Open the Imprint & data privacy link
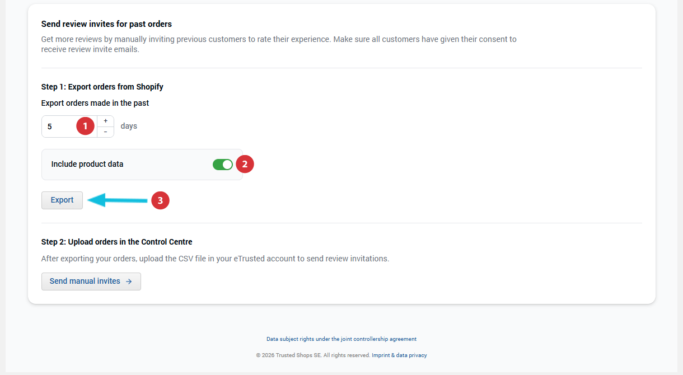This screenshot has width=683, height=375. [x=399, y=355]
